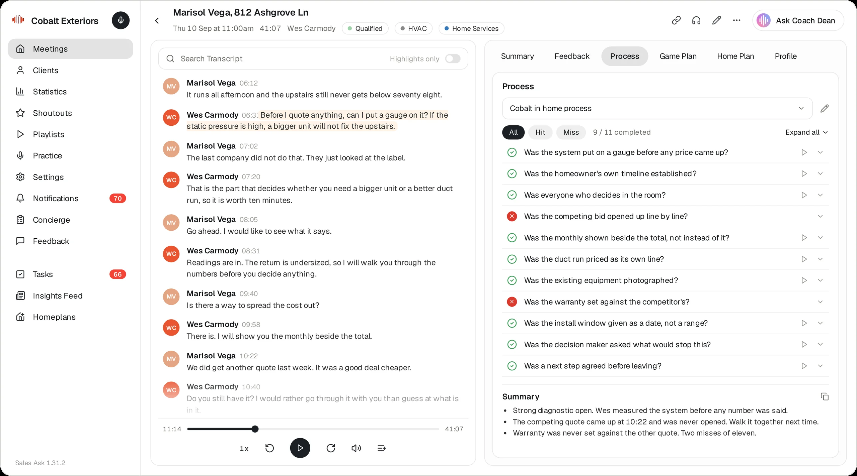Copy the Summary text with the copy icon

point(825,396)
